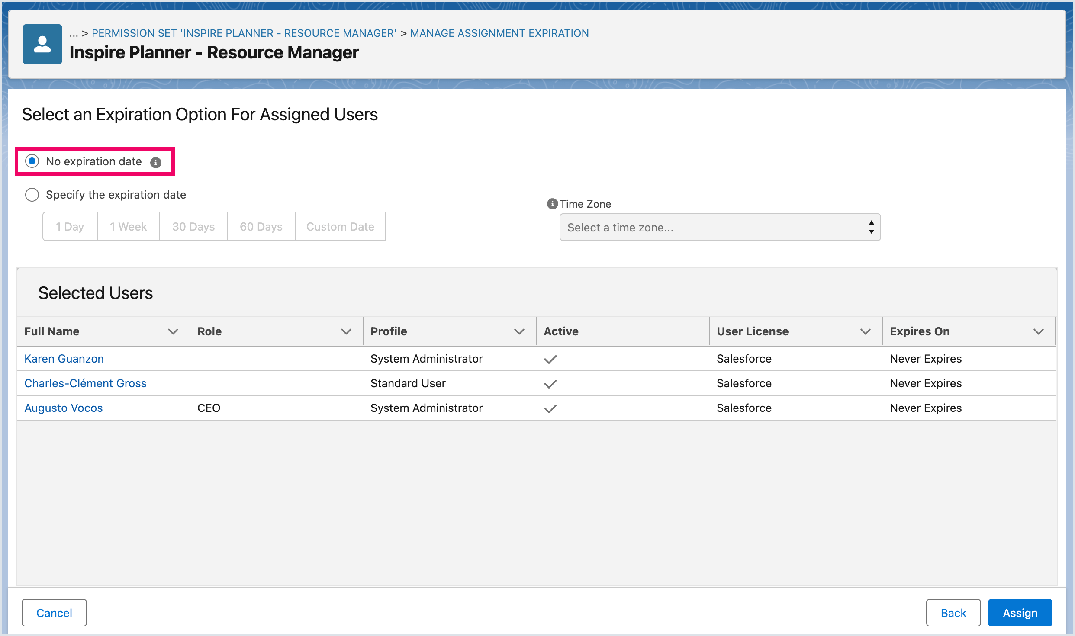The width and height of the screenshot is (1075, 636).
Task: Open Expires On column chevron menu
Action: [x=1038, y=331]
